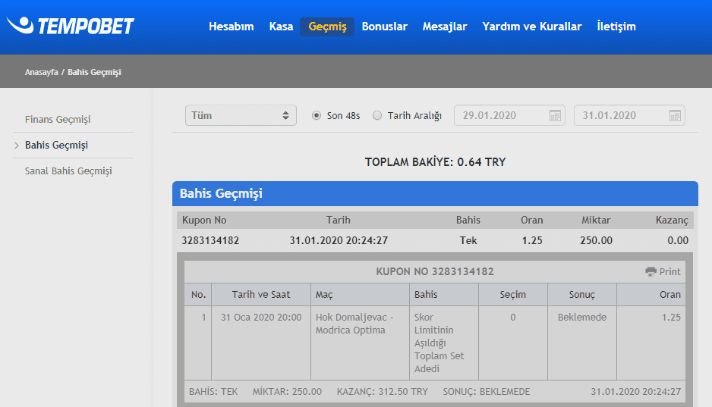
Task: Open Finans Geçmişi in the sidebar
Action: click(x=58, y=119)
